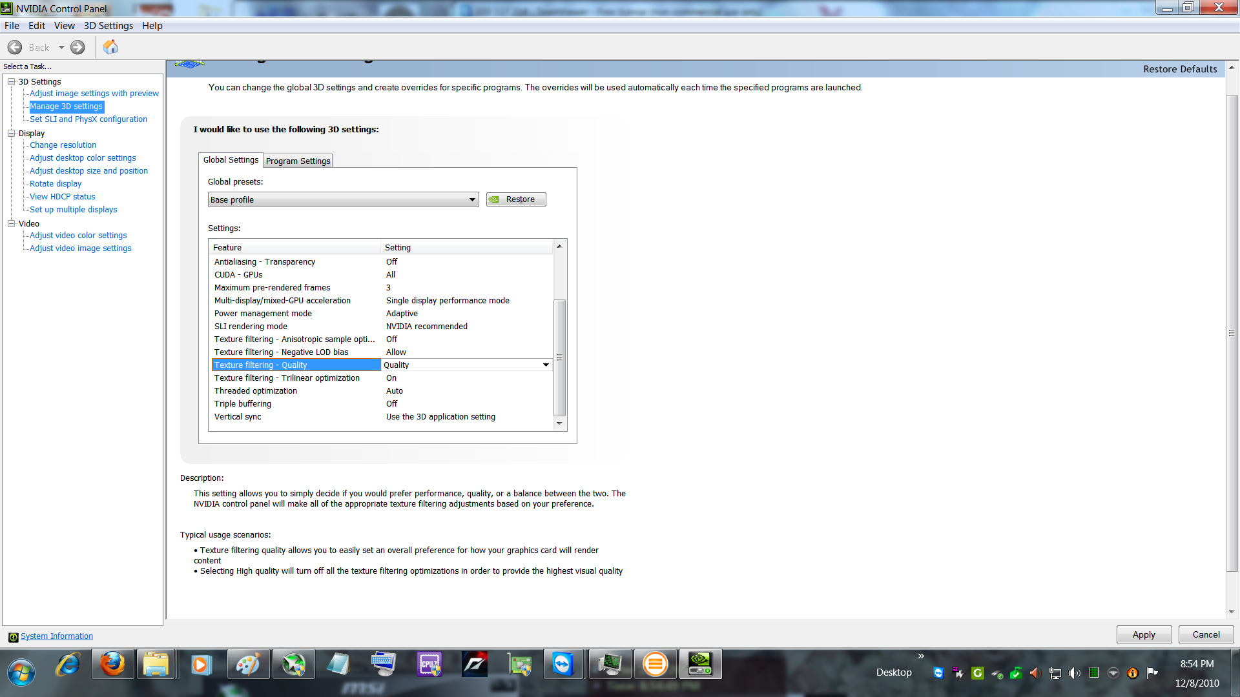Image resolution: width=1240 pixels, height=697 pixels.
Task: Select the Triple buffering feature row
Action: 382,404
